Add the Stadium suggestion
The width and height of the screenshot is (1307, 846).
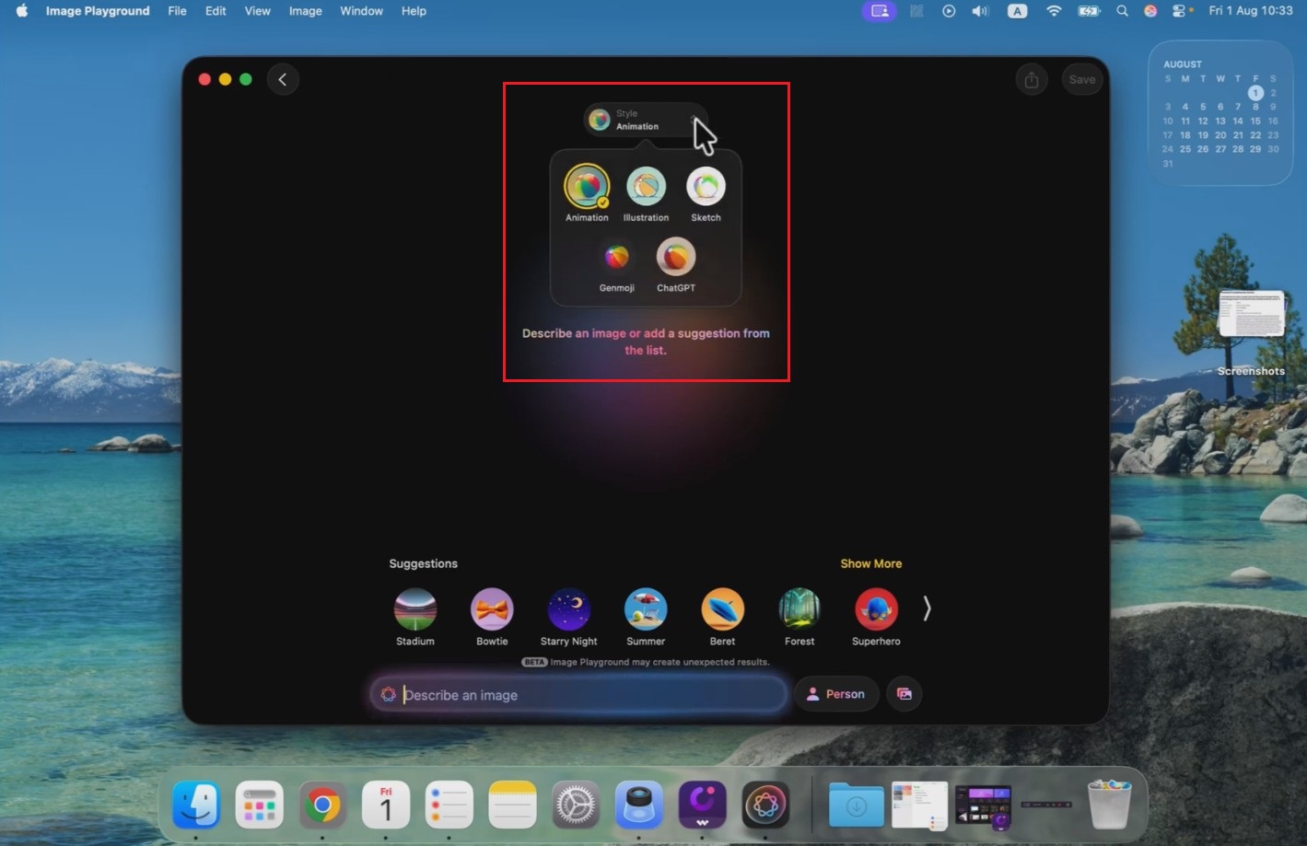[415, 617]
